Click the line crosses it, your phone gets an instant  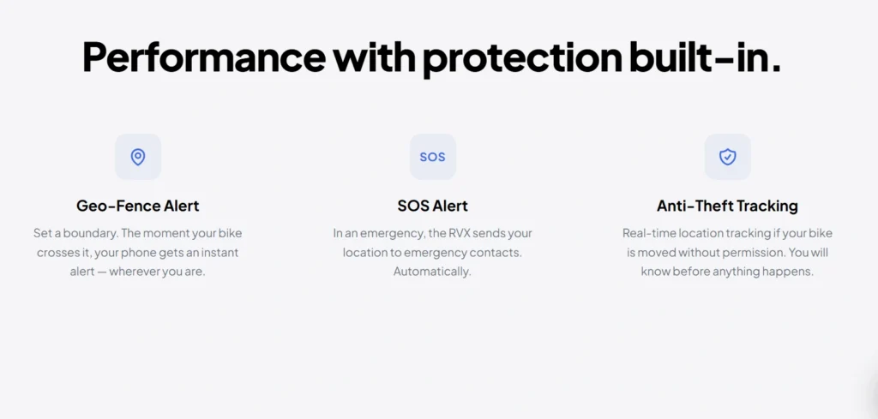point(138,253)
